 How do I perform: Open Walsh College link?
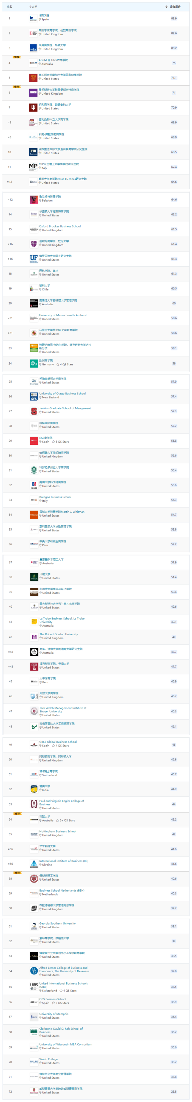click(48, 1059)
